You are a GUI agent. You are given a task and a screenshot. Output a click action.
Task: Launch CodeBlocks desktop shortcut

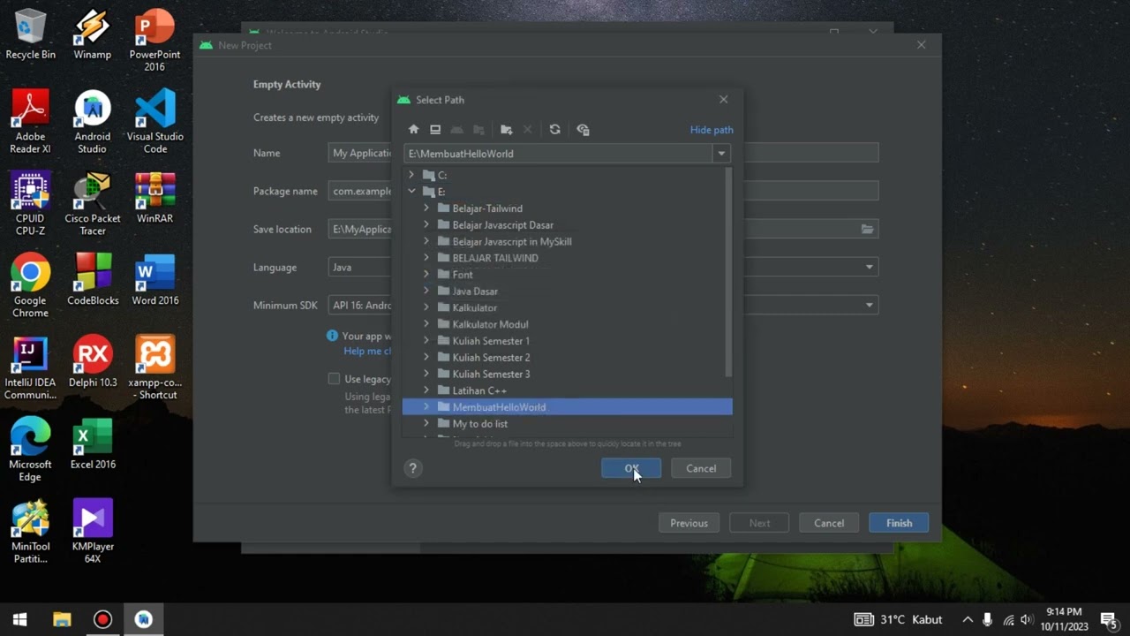pyautogui.click(x=92, y=280)
